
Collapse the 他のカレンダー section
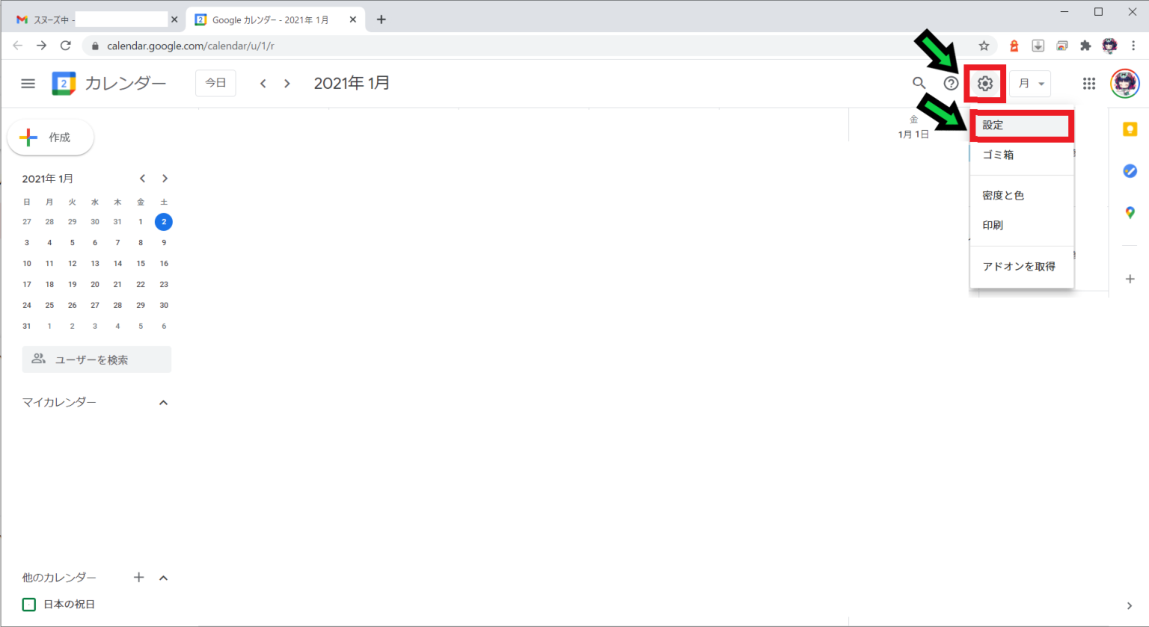point(163,578)
